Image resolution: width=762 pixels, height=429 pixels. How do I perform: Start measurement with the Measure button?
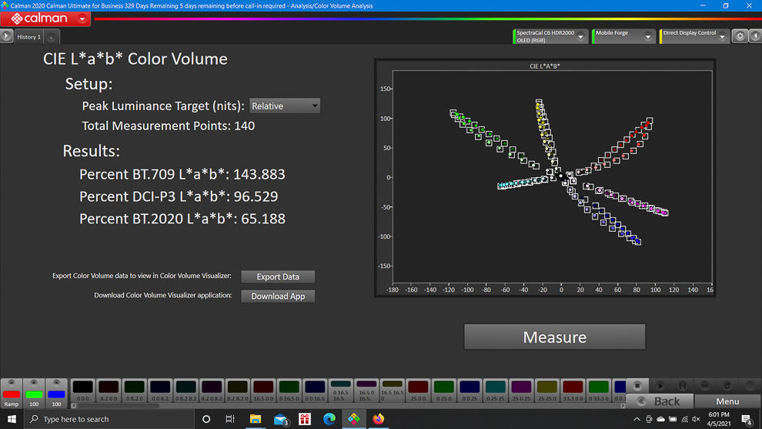click(x=554, y=337)
